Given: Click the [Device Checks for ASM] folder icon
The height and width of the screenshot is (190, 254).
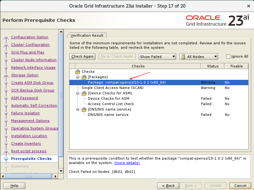Looking at the screenshot, I should pos(84,93).
